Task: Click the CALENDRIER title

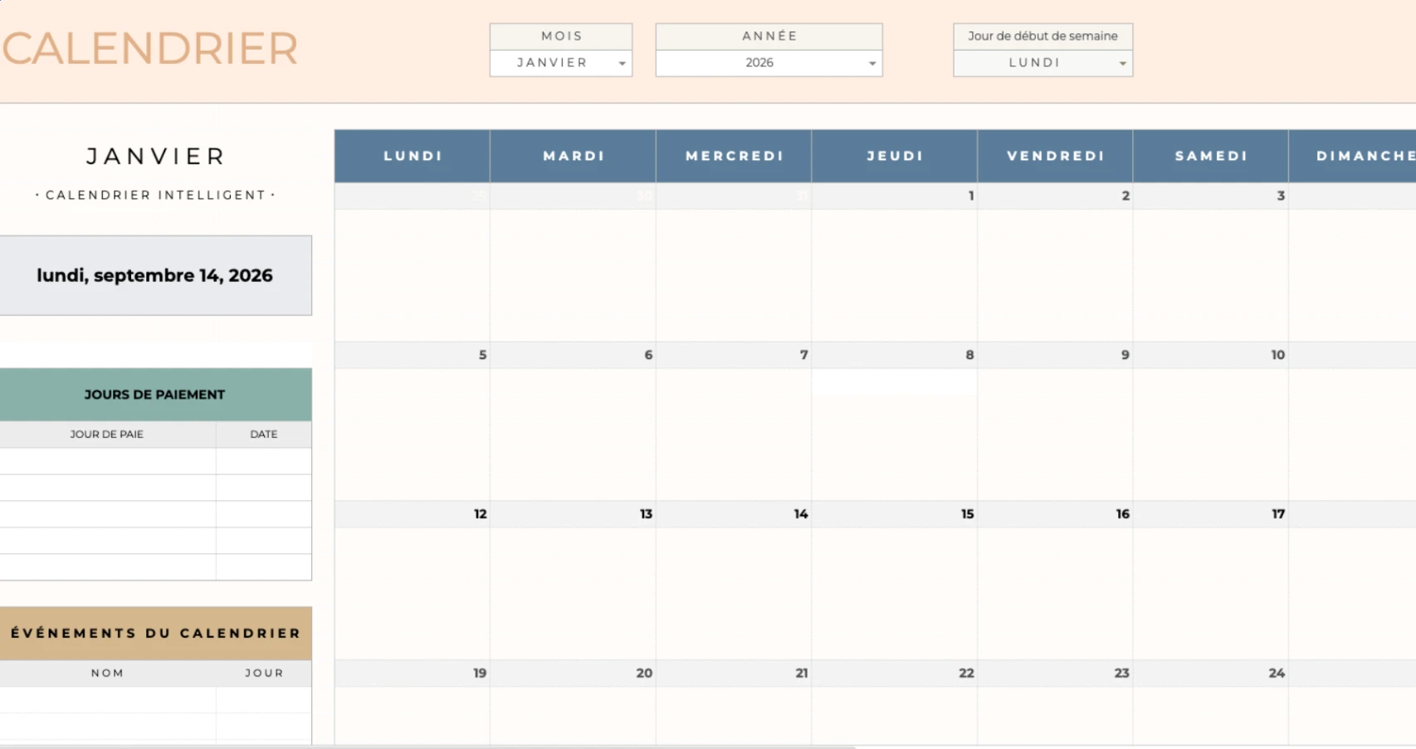Action: 150,48
